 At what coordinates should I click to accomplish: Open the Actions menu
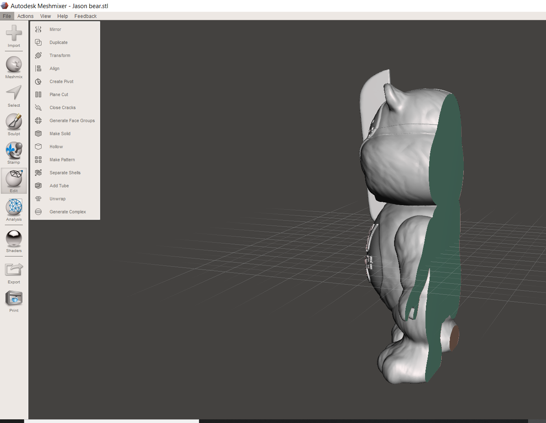click(25, 16)
